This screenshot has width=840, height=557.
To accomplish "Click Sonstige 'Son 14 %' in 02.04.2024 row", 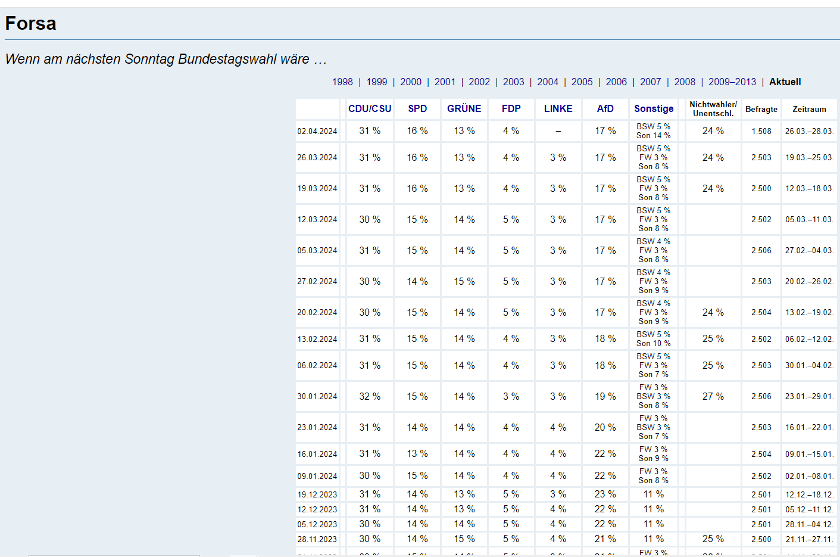I will pos(654,136).
